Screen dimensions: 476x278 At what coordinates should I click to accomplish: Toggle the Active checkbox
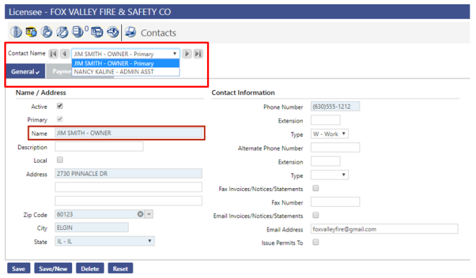60,106
